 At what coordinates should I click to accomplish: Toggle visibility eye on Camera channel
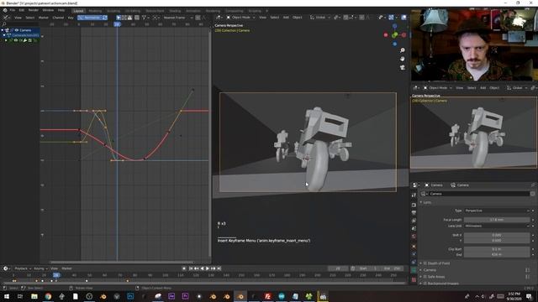tap(16, 30)
